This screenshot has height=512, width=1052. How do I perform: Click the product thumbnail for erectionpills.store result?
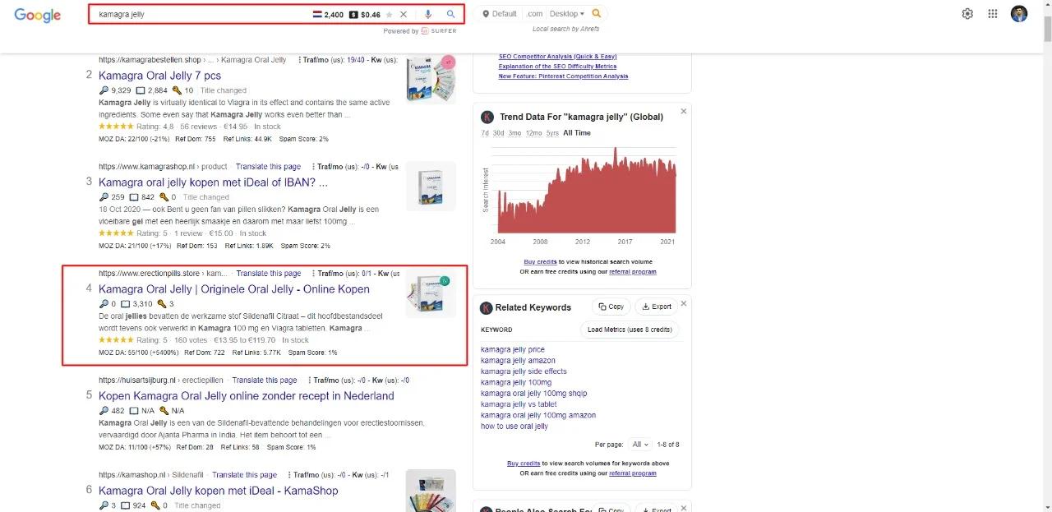[431, 293]
